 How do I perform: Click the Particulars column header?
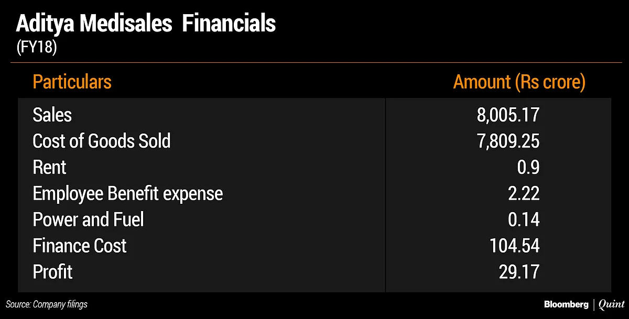(72, 82)
